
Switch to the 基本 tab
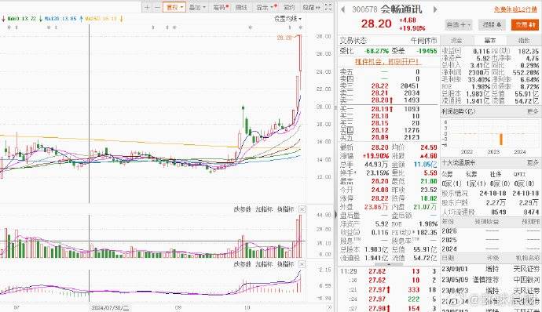[490, 41]
